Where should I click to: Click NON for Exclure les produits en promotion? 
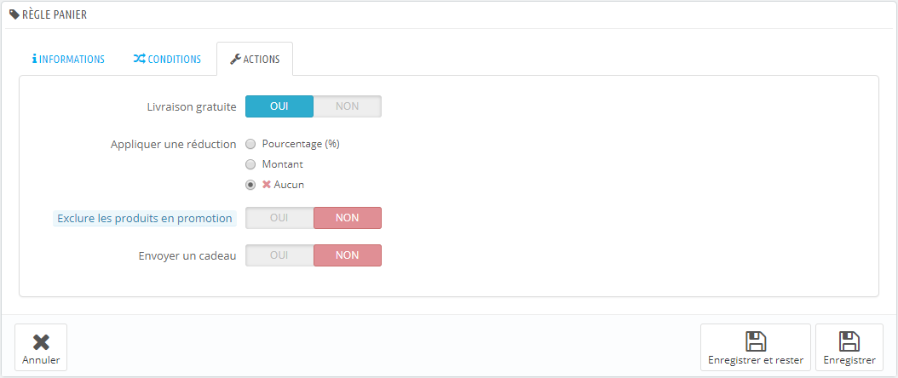[347, 218]
